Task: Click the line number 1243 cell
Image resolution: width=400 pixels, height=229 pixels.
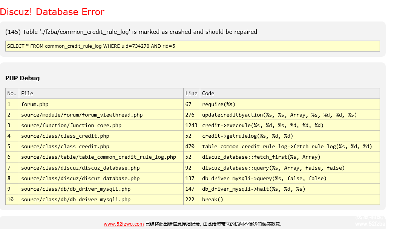Action: pyautogui.click(x=191, y=125)
